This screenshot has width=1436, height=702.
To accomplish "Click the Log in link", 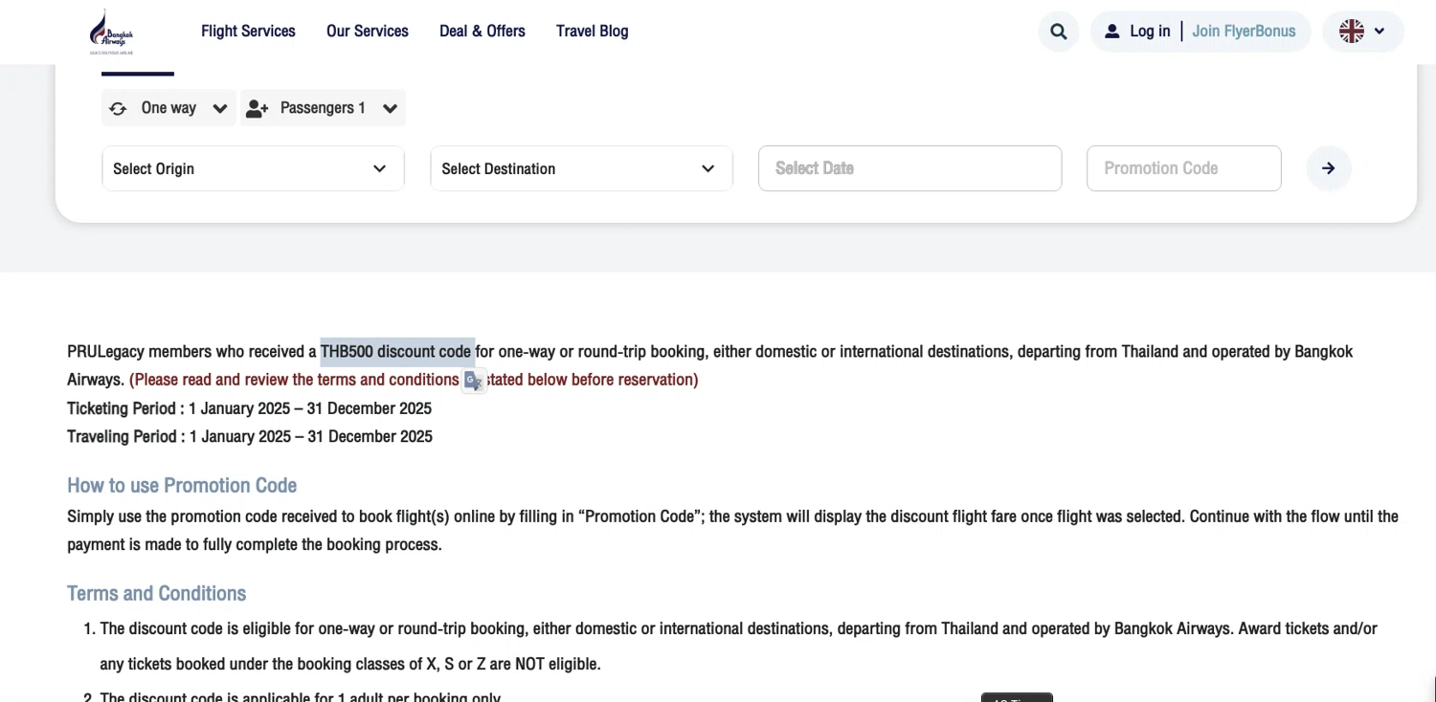I will (1150, 32).
